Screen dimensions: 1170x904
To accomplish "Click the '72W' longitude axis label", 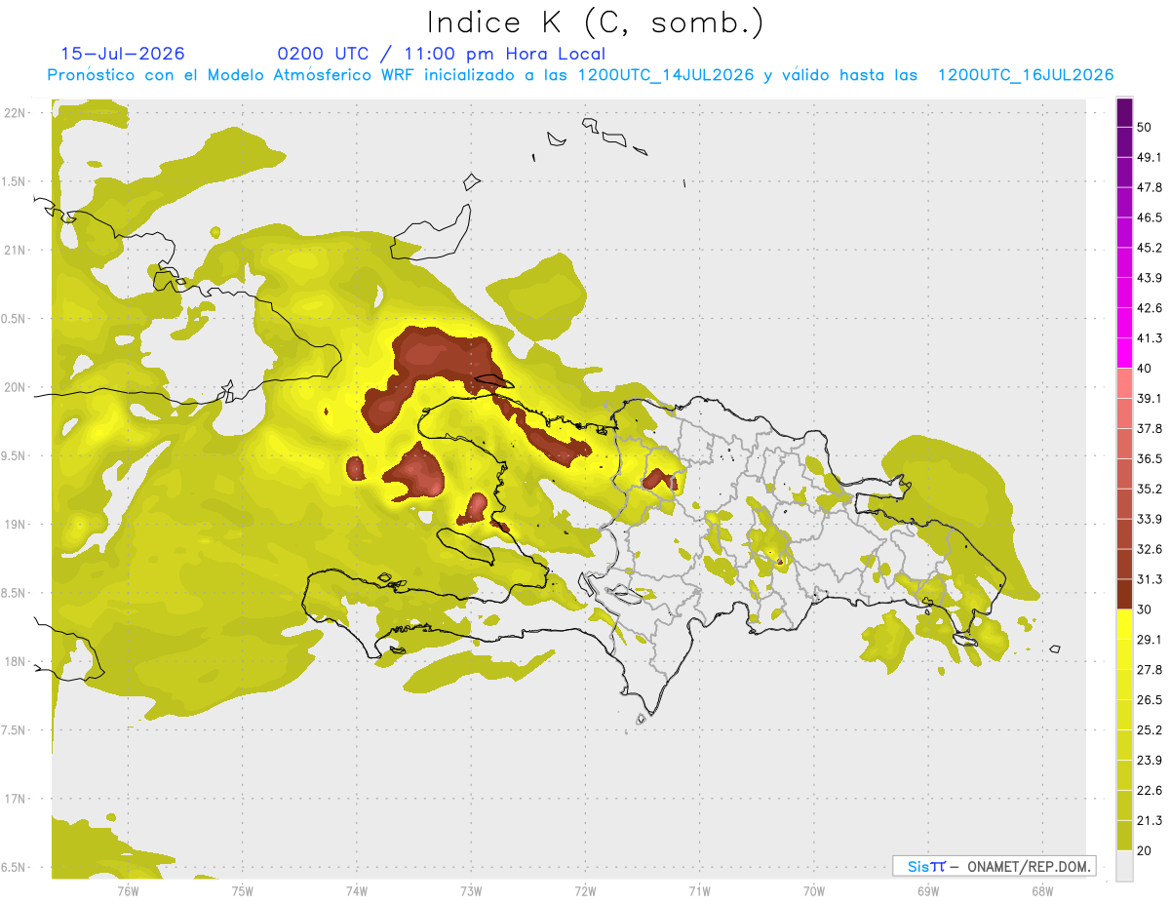I will [x=585, y=890].
